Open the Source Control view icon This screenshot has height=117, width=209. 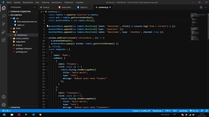coord(4,24)
